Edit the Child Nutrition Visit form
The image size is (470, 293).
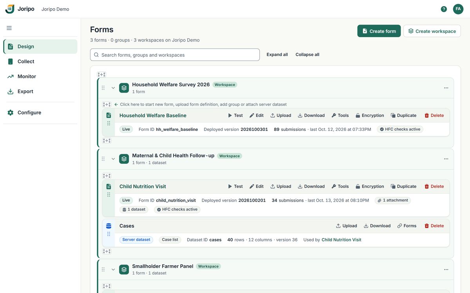257,187
